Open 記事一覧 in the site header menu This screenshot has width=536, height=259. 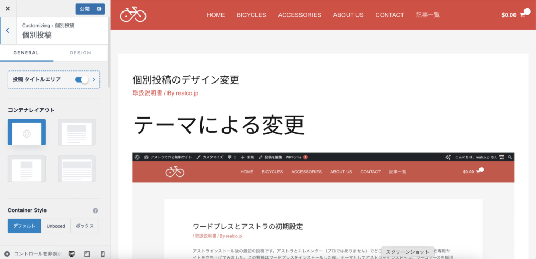[x=428, y=15]
